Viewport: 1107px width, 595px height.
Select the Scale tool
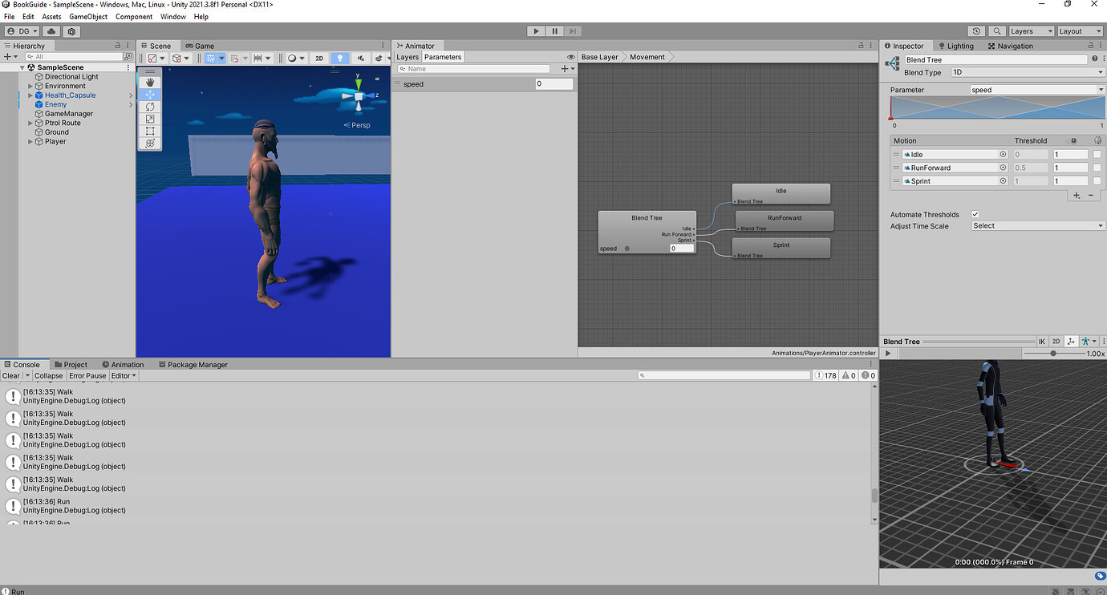tap(150, 119)
